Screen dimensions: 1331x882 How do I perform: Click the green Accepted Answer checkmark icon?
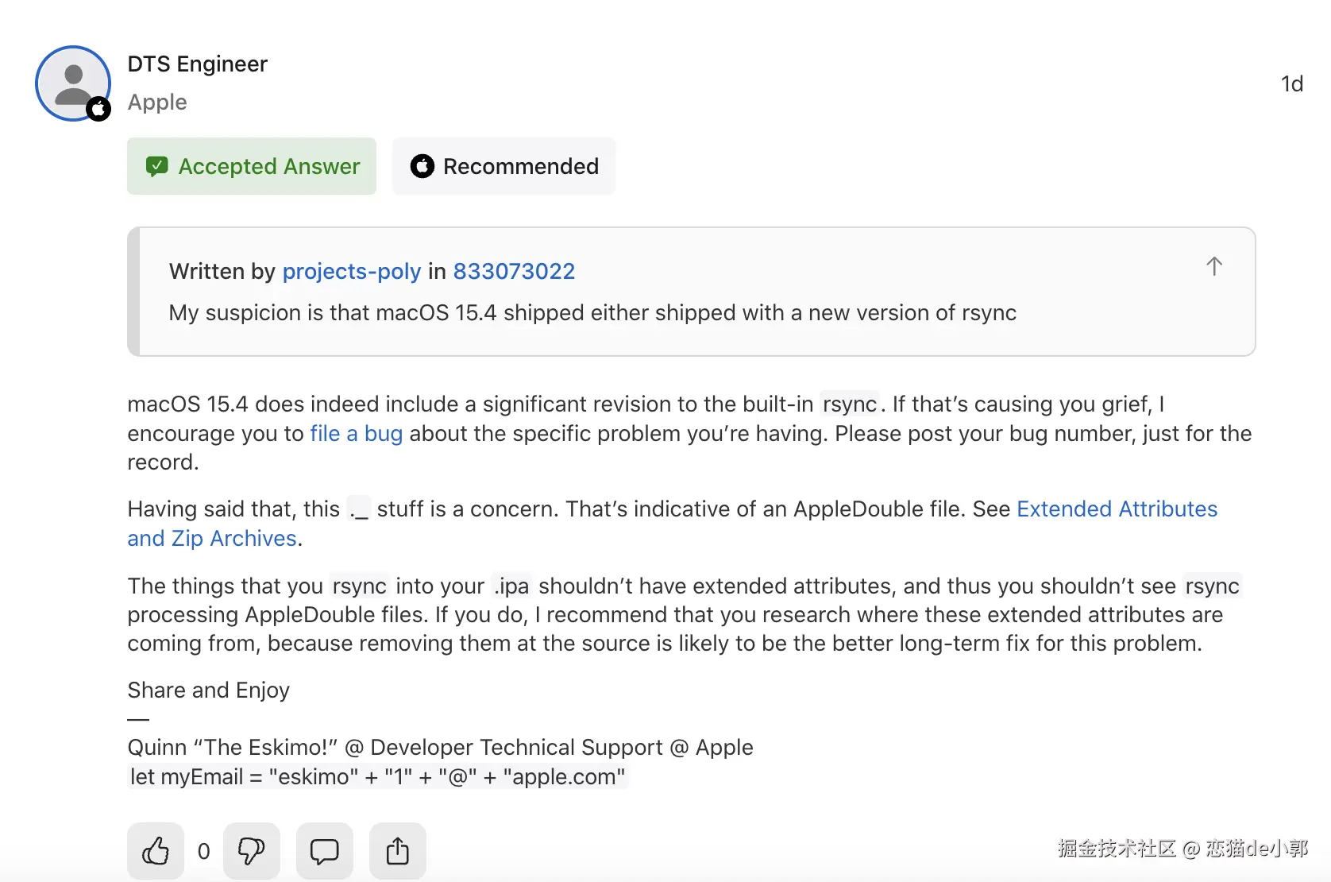(x=156, y=166)
